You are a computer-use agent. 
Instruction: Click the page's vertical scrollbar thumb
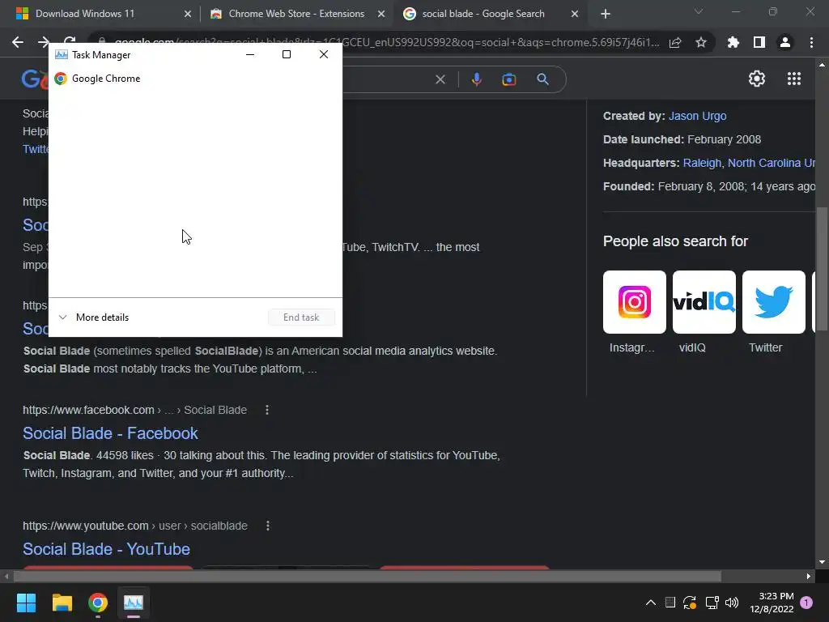click(822, 270)
